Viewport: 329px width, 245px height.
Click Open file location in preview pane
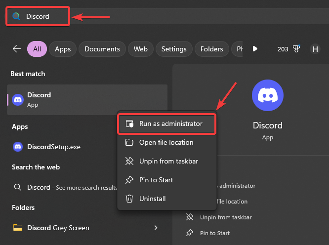click(232, 202)
